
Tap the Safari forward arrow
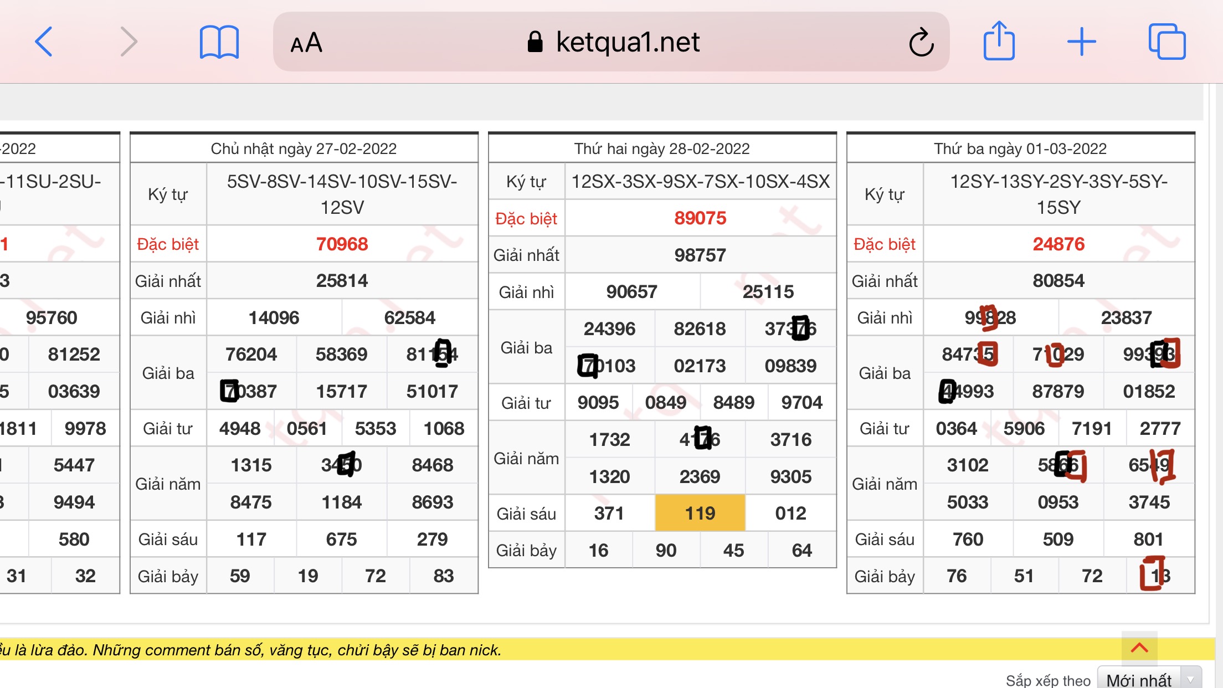129,42
